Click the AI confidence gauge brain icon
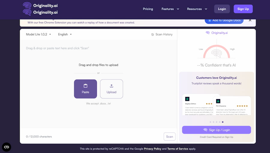Viewport: 270px width, 153px height. 216,53
